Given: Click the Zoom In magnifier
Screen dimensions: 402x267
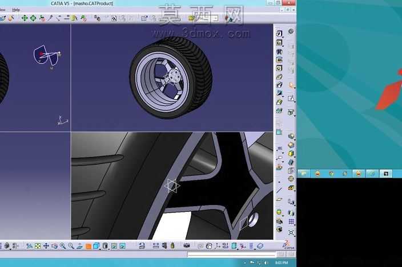Looking at the screenshot, I should tap(63, 246).
